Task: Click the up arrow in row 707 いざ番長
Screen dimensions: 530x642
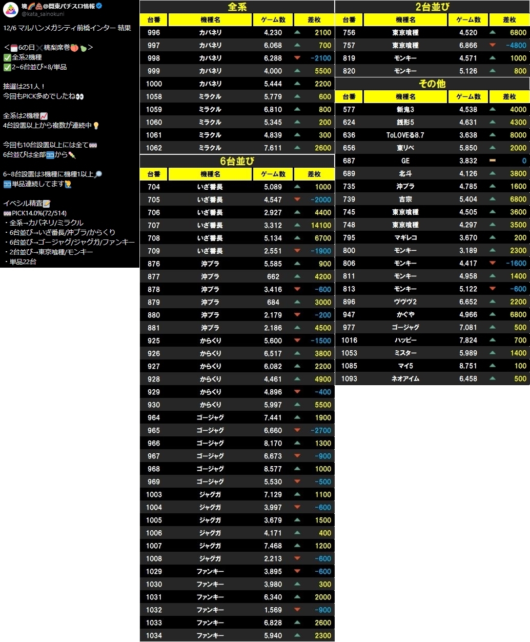Action: (x=297, y=225)
